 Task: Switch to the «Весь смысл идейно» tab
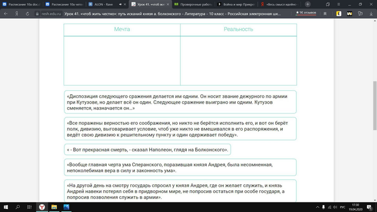click(279, 4)
